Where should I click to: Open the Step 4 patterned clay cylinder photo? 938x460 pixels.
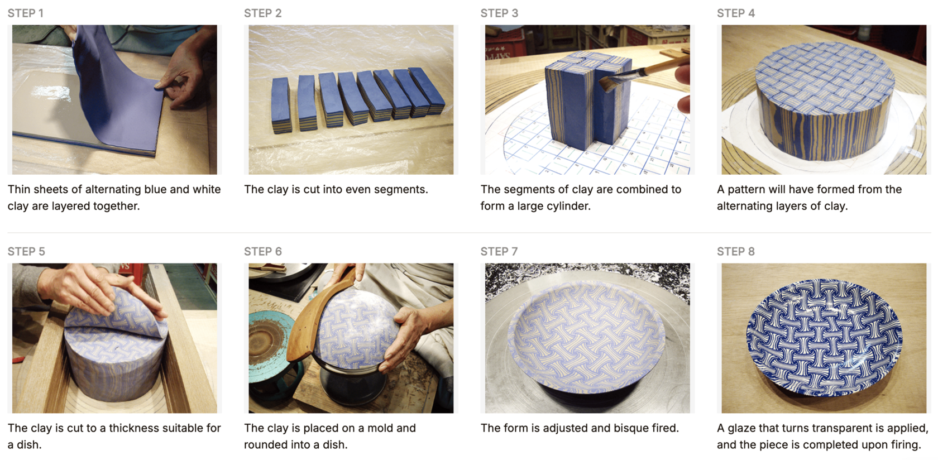(x=824, y=99)
